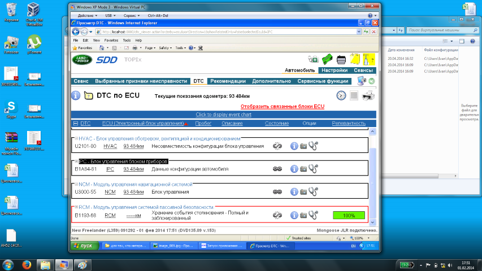Viewport: 482px width, 271px height.
Task: Open the Сервисные функции tab
Action: [323, 81]
